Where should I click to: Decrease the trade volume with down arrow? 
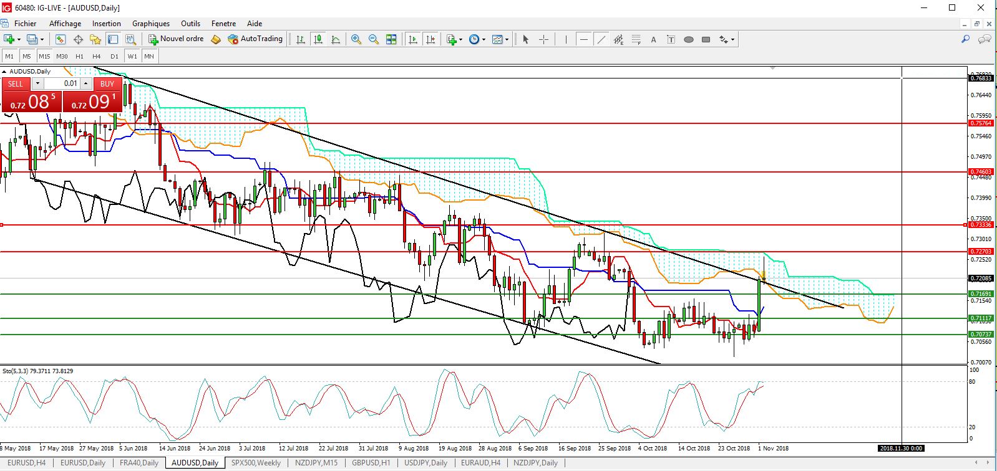37,83
